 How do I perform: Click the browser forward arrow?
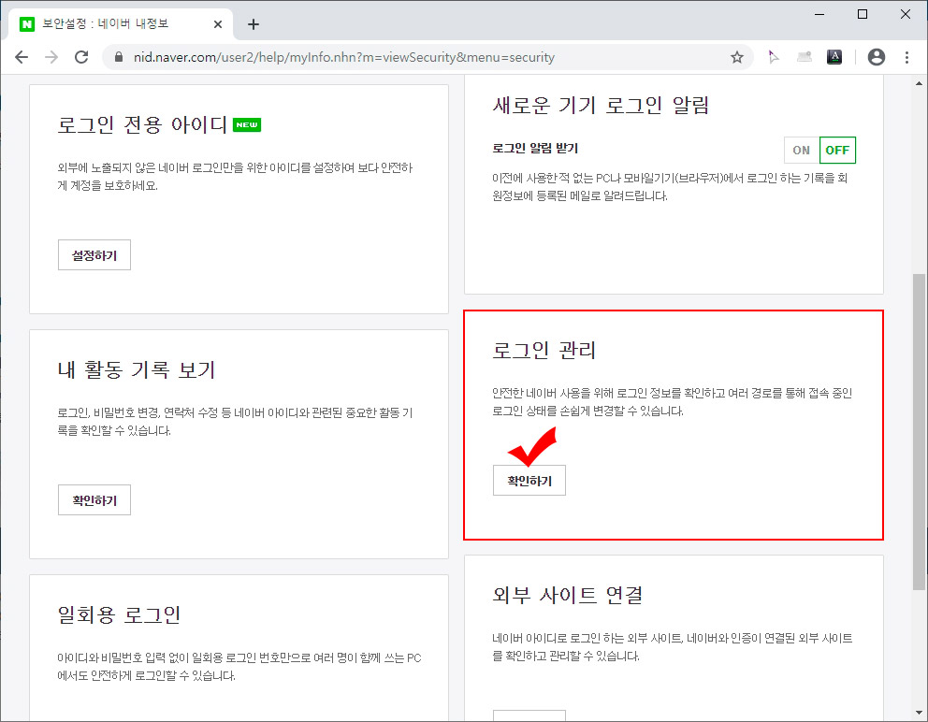(51, 57)
